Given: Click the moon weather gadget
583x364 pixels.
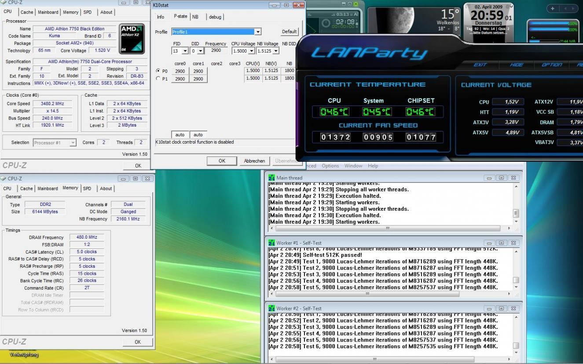Looking at the screenshot, I should tap(414, 21).
